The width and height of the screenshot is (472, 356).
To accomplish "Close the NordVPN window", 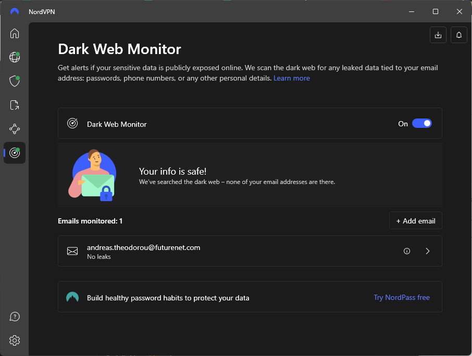I will tap(459, 12).
